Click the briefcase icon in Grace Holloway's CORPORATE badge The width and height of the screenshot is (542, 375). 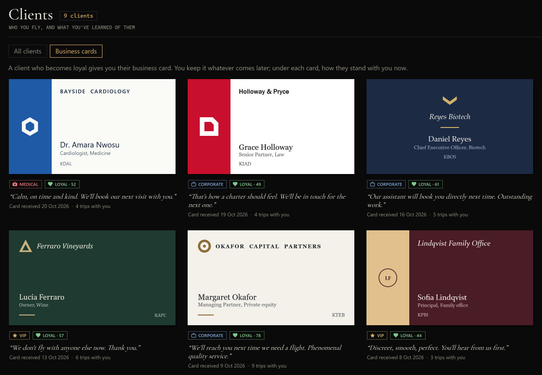(194, 184)
